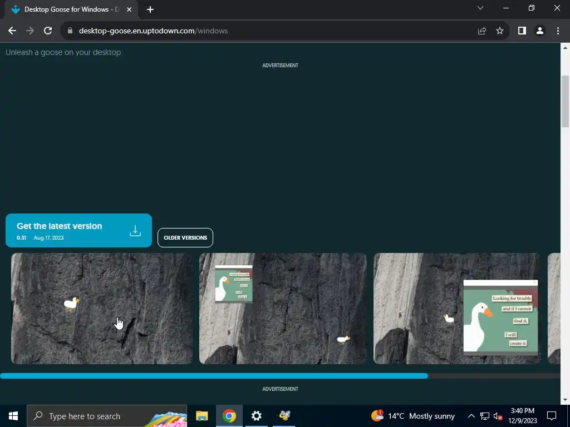Open the Chrome profile menu
The width and height of the screenshot is (570, 427).
(540, 31)
